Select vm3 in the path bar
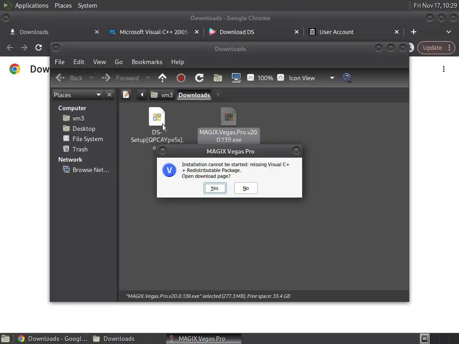Viewport: 459px width, 344px height. point(162,95)
